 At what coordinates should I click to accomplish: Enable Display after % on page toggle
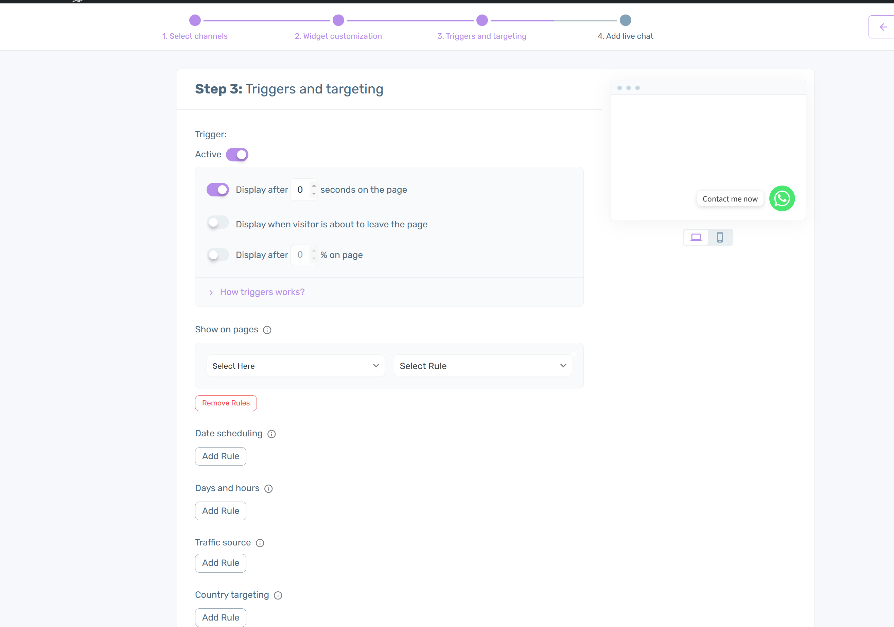point(218,255)
